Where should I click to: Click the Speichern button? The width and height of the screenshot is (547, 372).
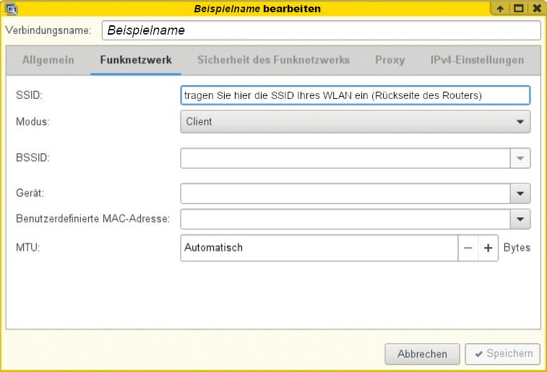[502, 354]
